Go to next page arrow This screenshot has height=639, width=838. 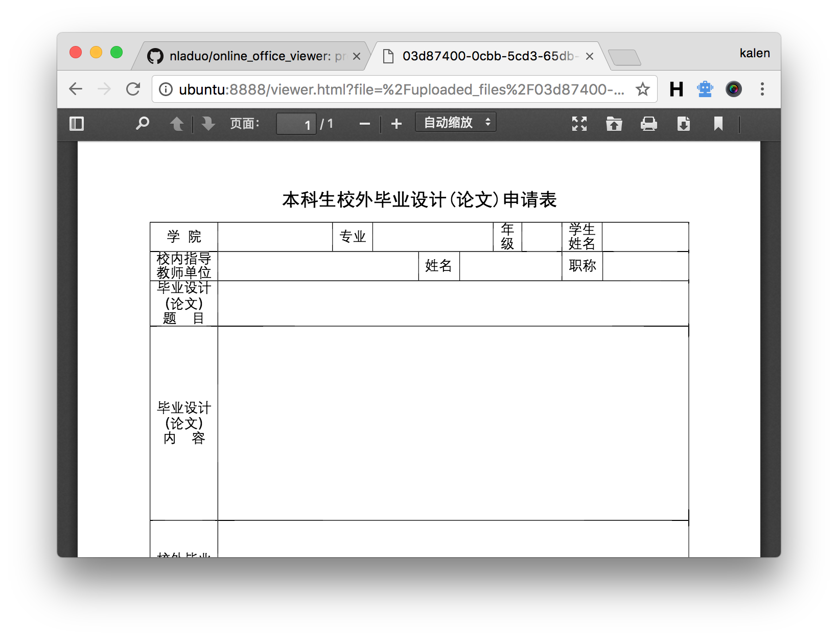[x=208, y=124]
